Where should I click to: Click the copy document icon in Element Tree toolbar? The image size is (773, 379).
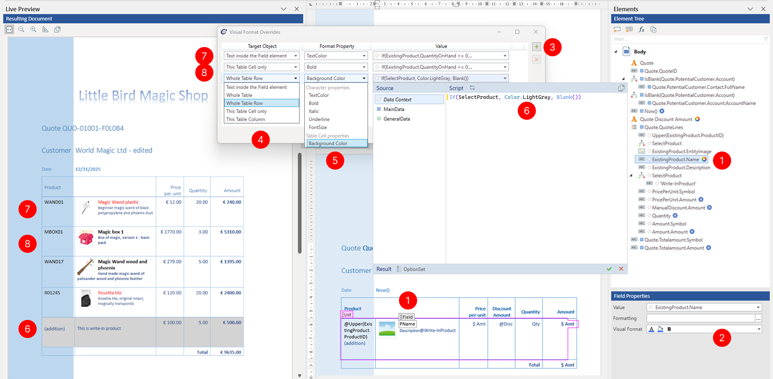[653, 29]
